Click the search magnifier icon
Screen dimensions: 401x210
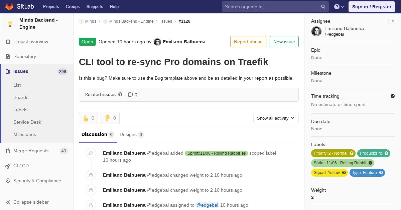[323, 7]
